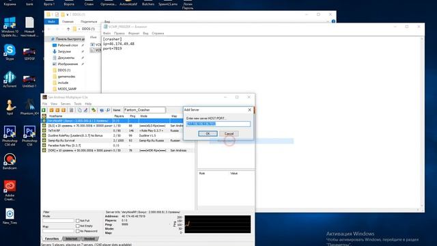Sort server list by Players column
This screenshot has height=246, width=437.
pyautogui.click(x=119, y=116)
